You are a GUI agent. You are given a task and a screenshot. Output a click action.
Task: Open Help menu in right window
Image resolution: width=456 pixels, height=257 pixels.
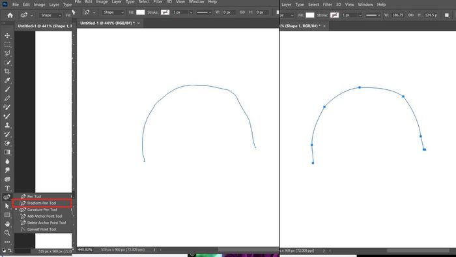[381, 5]
